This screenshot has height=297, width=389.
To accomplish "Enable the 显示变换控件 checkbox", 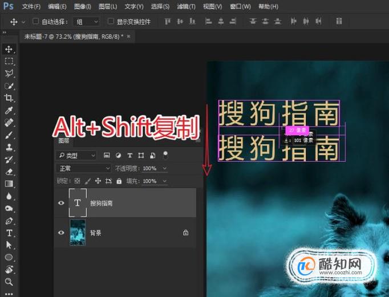I will click(111, 21).
